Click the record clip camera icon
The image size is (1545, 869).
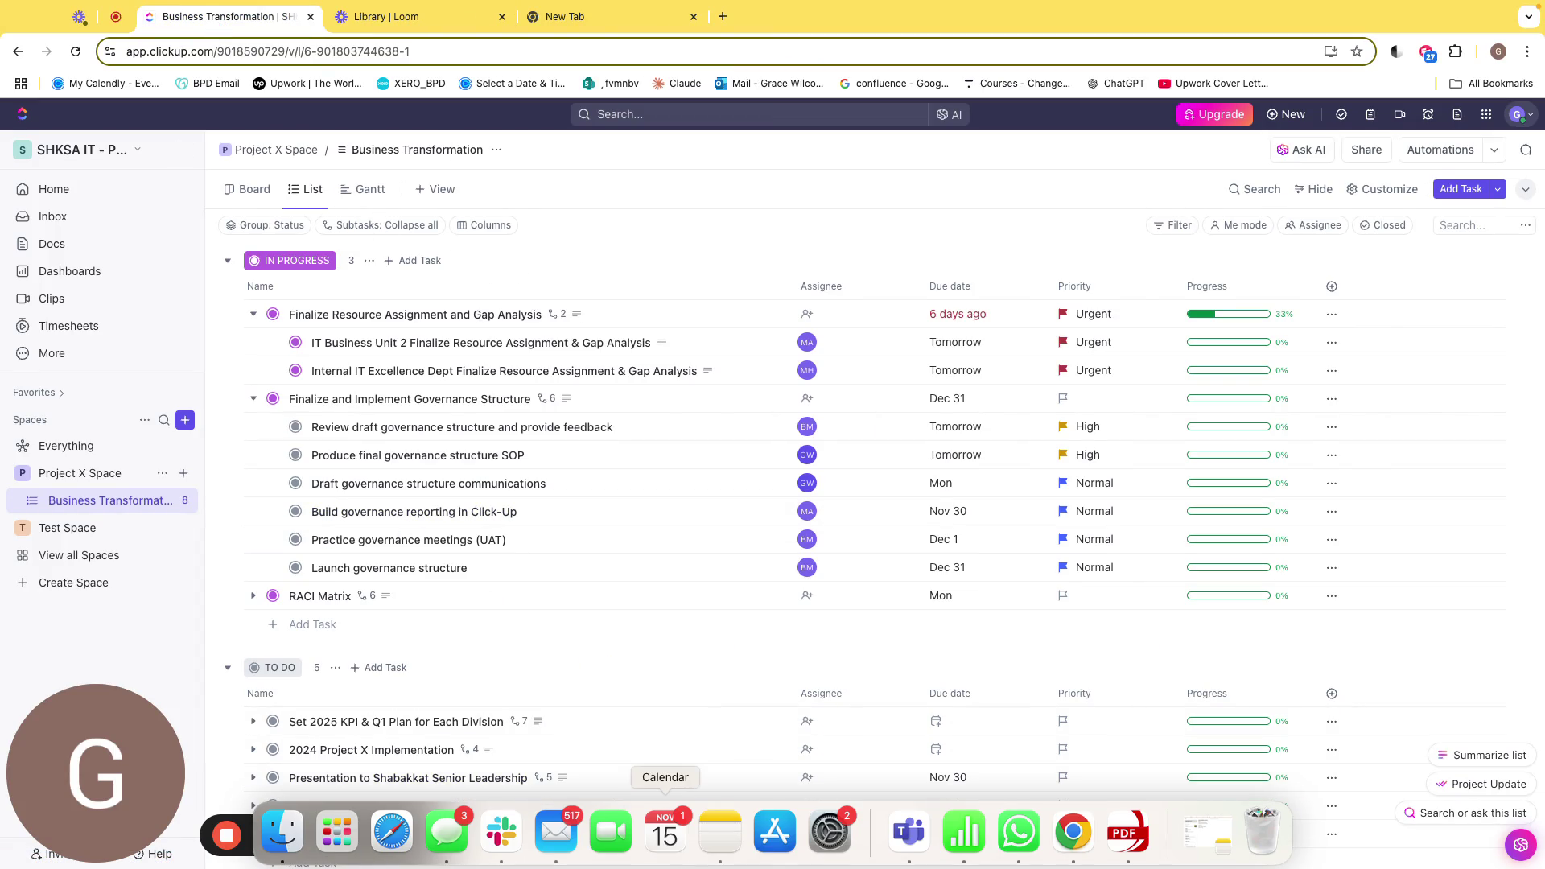(x=1399, y=114)
